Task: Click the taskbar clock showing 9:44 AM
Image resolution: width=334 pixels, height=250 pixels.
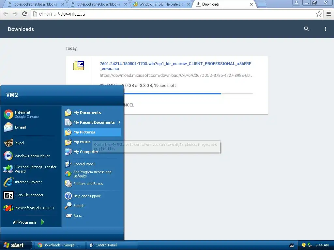Action: tap(322, 245)
